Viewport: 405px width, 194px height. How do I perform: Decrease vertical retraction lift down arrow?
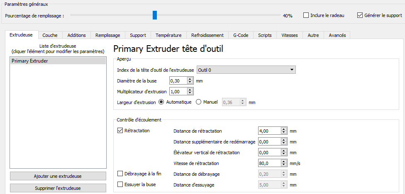click(284, 154)
